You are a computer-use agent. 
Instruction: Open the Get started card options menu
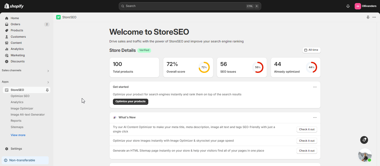coord(315,87)
